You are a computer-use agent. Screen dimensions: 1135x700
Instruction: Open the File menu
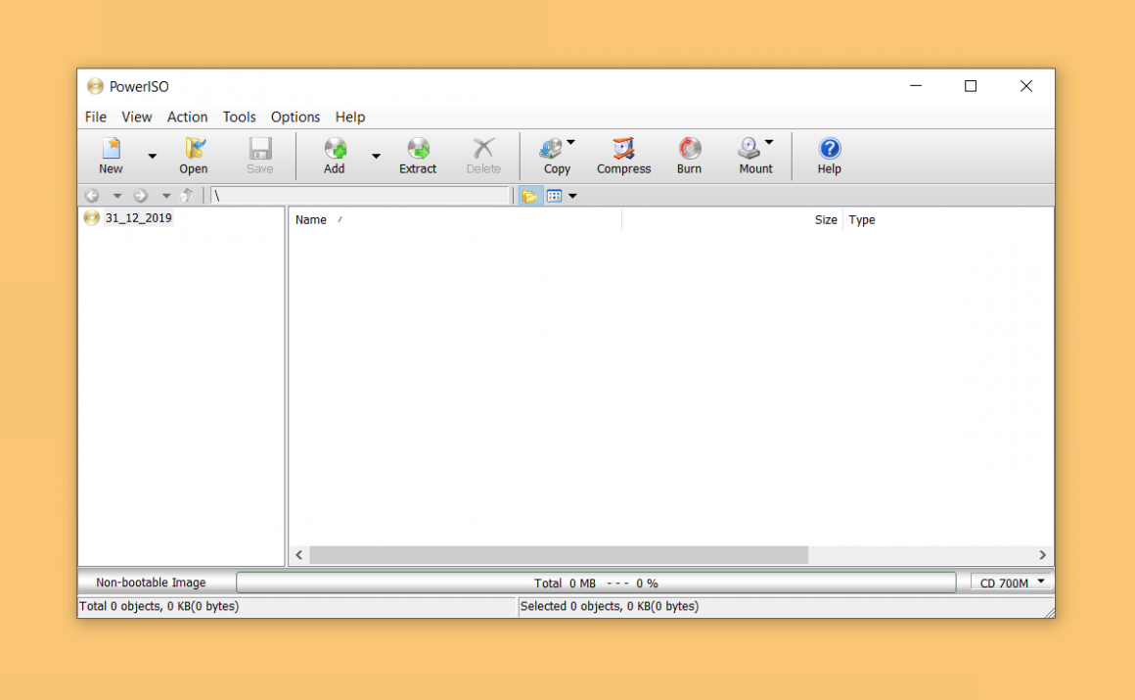pos(96,117)
